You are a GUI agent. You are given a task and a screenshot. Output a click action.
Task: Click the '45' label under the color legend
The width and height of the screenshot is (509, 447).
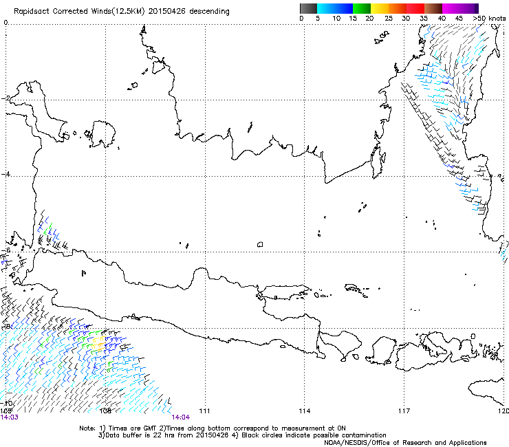[459, 18]
